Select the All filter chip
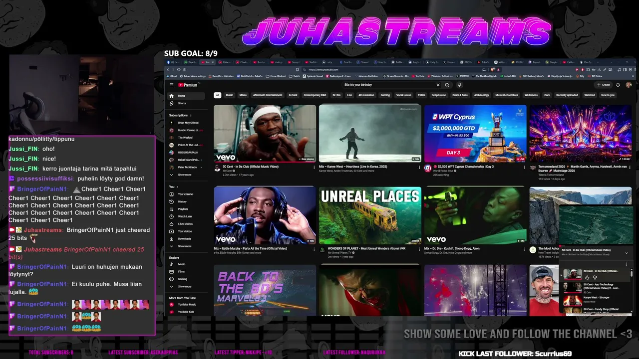This screenshot has width=639, height=359. click(217, 95)
